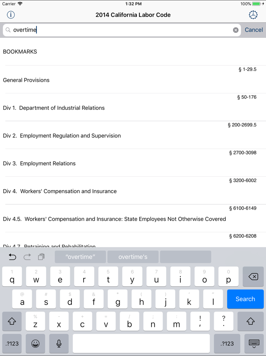Choose the overtime's autocomplete suggestion
The width and height of the screenshot is (266, 356).
coord(133,257)
